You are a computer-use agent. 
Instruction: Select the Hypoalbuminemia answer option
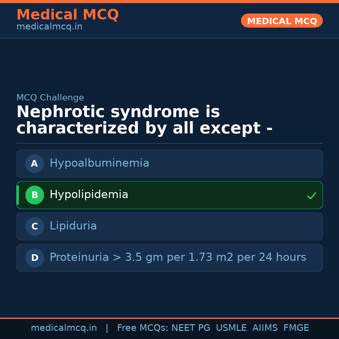click(x=99, y=163)
